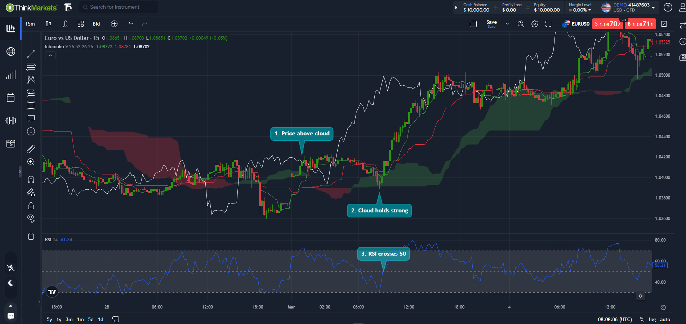Remove drawings using the trash icon

(31, 237)
